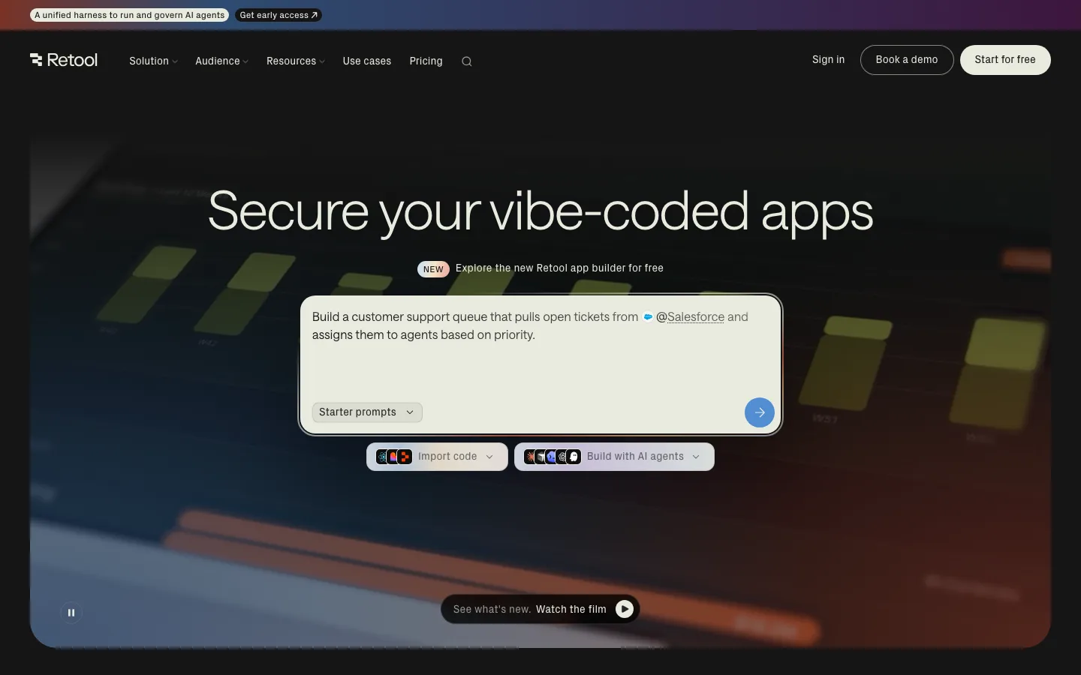Screen dimensions: 1081x675
Task: Click the @Salesforce mention in prompt
Action: (690, 317)
